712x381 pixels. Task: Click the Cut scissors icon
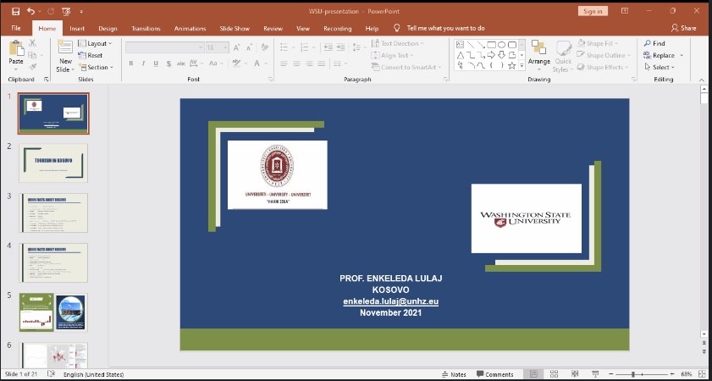(x=32, y=43)
